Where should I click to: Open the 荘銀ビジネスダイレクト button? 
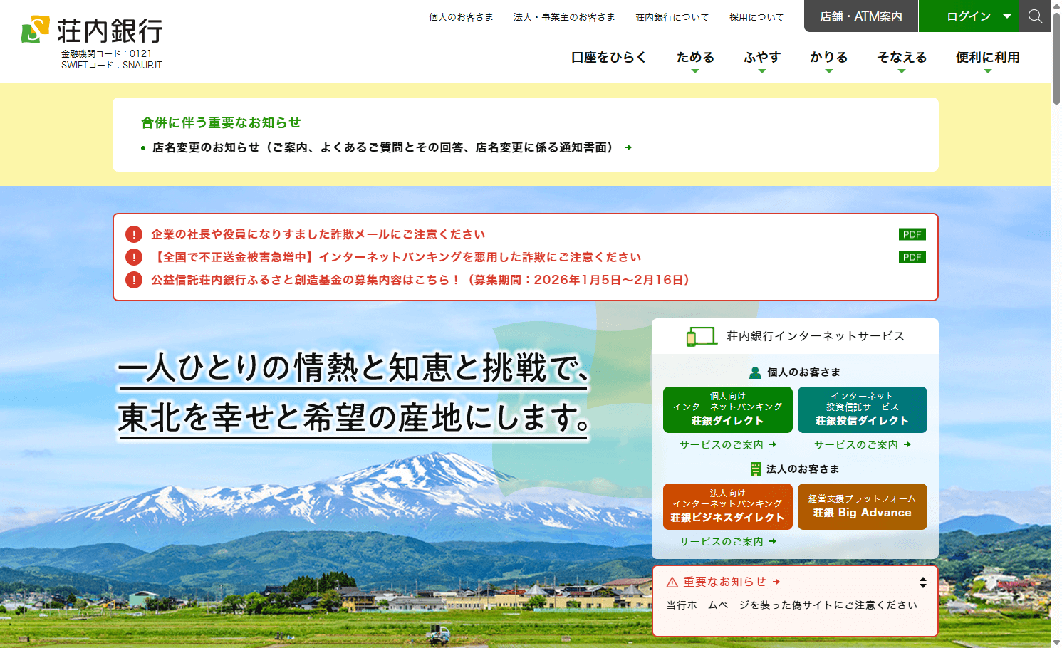click(727, 506)
